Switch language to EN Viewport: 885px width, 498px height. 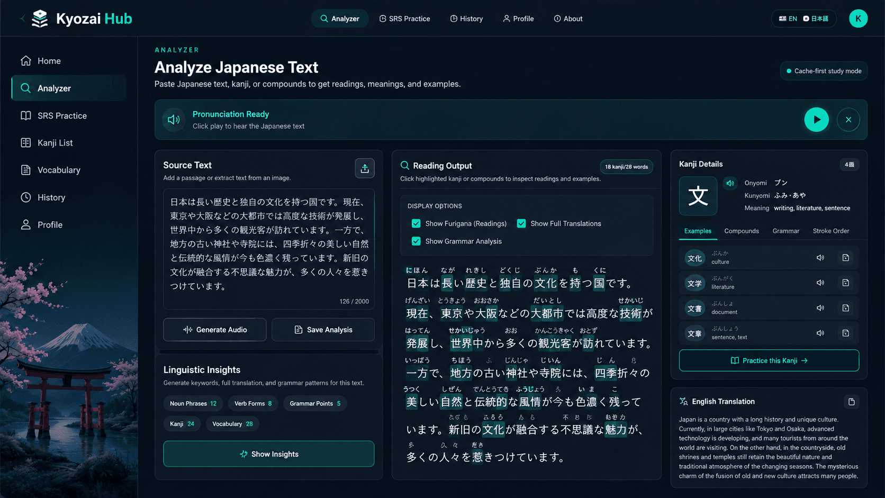788,19
